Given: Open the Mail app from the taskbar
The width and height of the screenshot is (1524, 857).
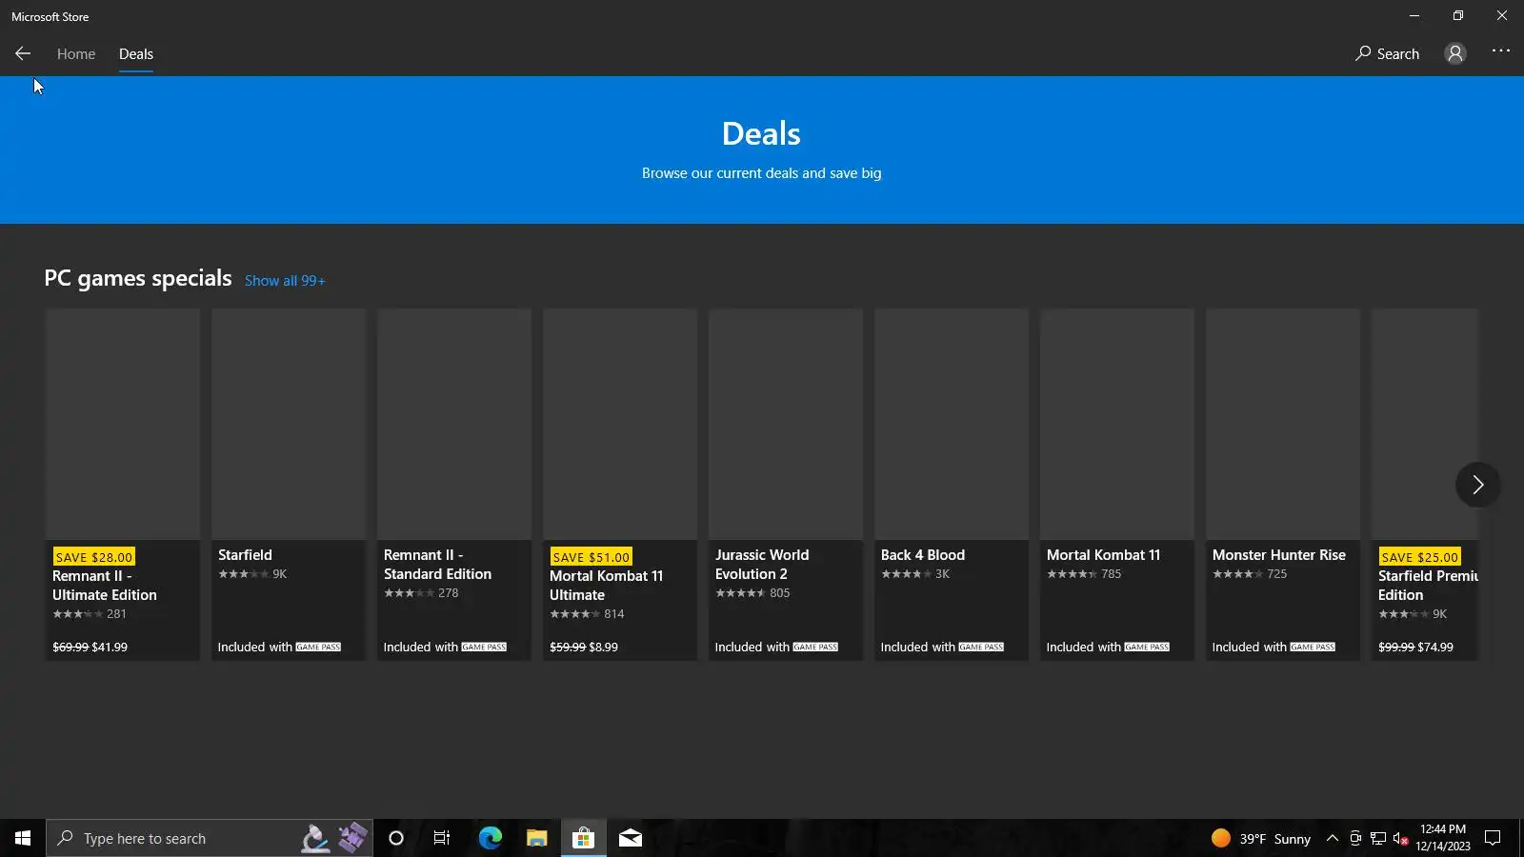Looking at the screenshot, I should coord(630,838).
